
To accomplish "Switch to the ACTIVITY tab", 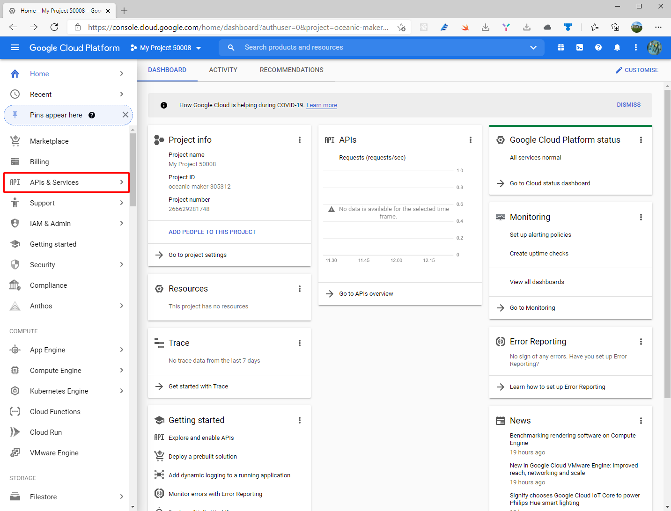I will 223,70.
